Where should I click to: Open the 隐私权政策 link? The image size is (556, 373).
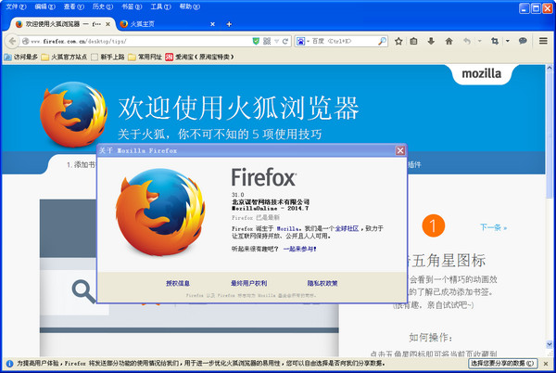[x=322, y=283]
